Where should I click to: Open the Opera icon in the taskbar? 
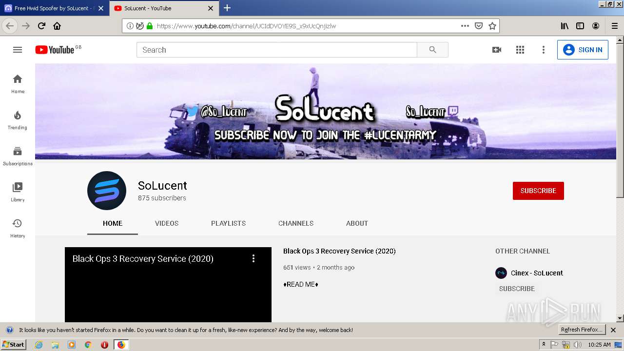point(104,345)
